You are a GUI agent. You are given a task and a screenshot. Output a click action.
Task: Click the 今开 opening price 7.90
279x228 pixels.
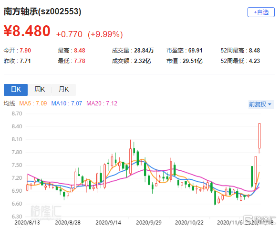25,51
